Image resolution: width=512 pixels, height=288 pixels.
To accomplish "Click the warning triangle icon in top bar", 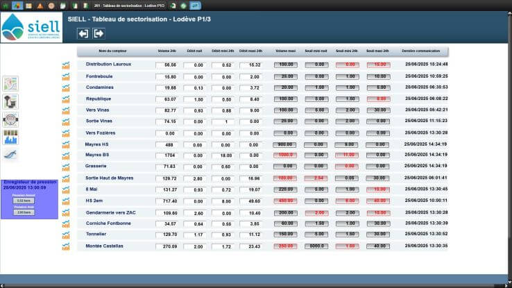I will pyautogui.click(x=40, y=5).
